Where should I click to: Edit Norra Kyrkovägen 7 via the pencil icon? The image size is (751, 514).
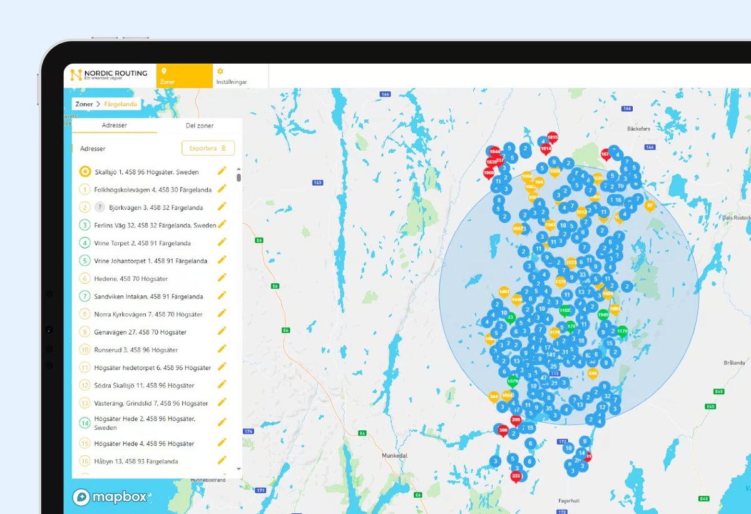point(222,314)
